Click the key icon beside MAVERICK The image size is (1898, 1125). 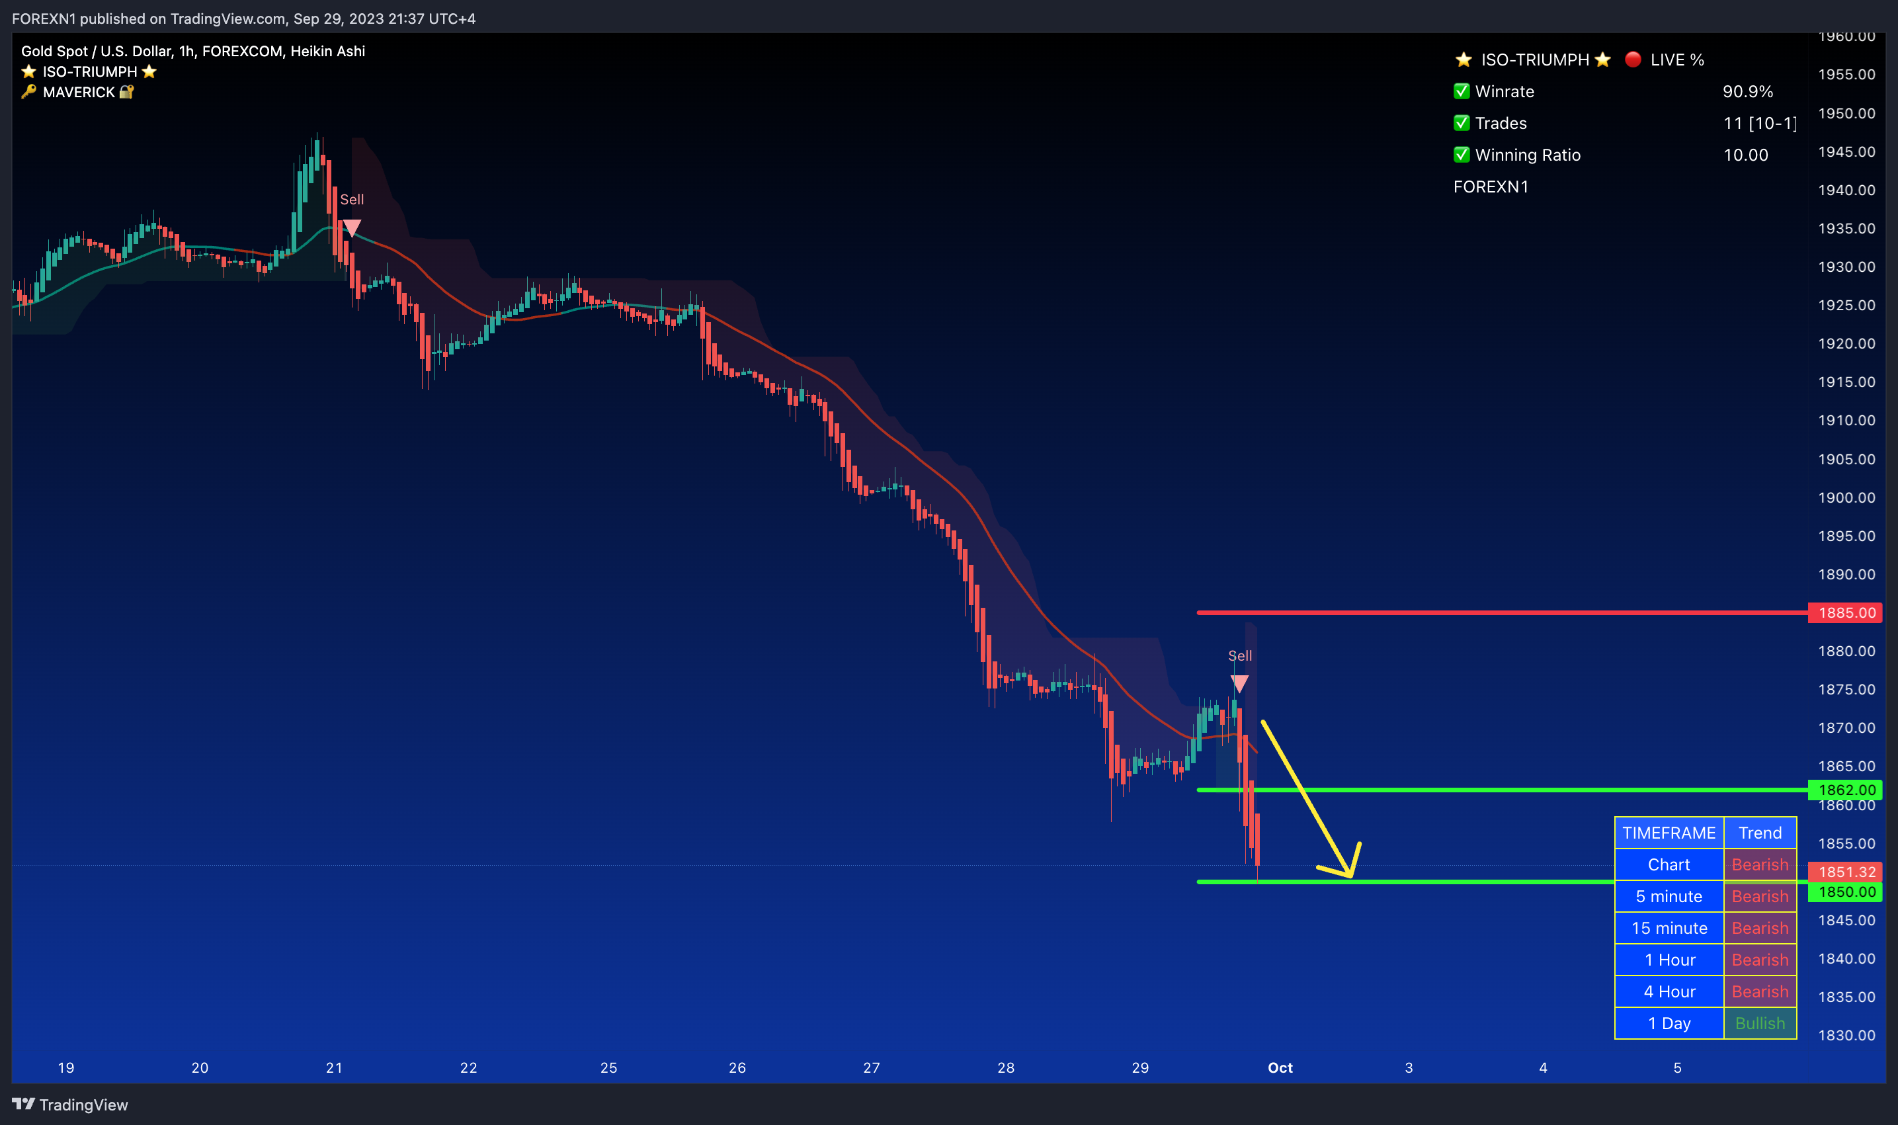pos(29,92)
